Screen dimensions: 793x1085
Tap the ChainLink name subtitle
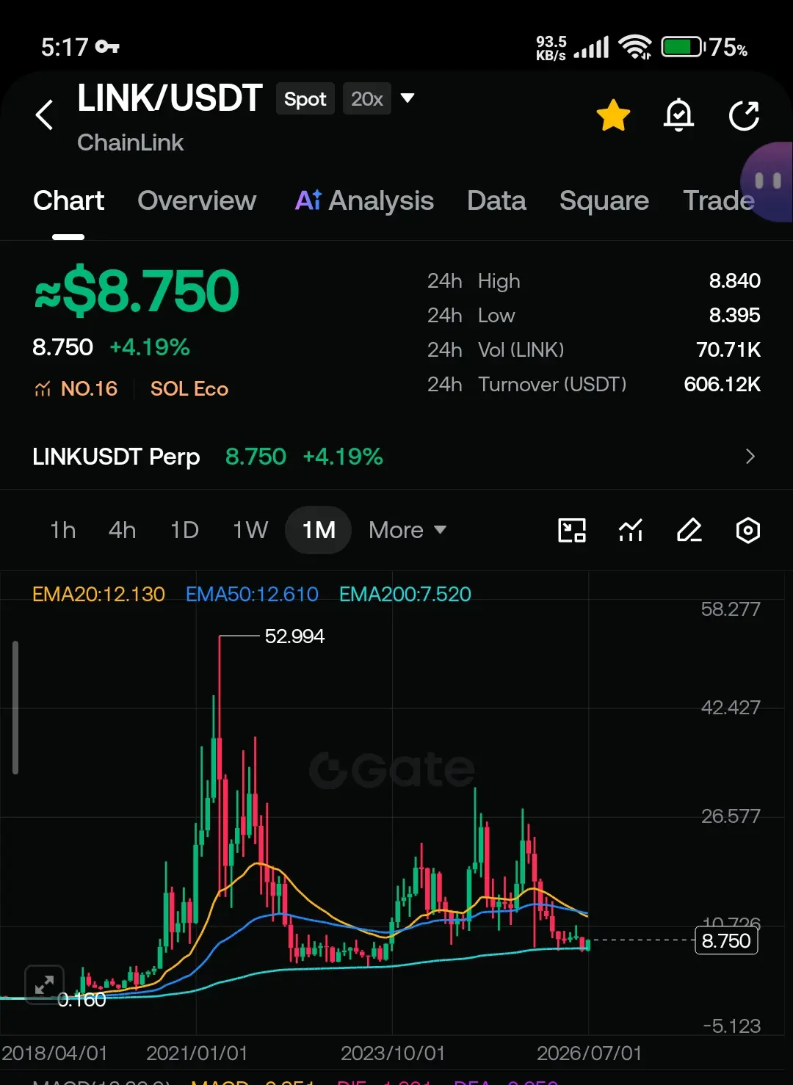tap(131, 142)
